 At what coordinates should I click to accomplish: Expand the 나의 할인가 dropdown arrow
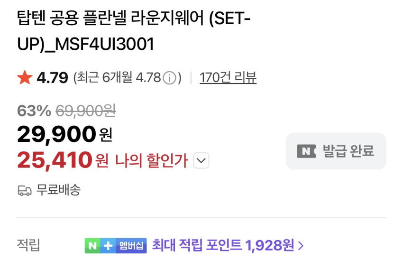(201, 161)
